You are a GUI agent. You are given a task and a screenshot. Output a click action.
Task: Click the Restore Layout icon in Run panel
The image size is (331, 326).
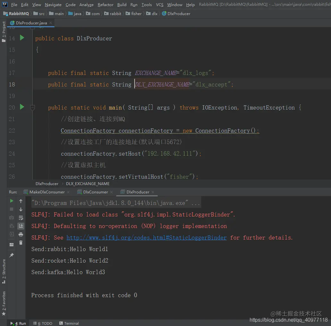(x=12, y=245)
